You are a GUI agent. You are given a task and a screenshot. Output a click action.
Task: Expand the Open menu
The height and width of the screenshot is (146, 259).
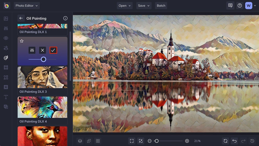[x=125, y=5]
